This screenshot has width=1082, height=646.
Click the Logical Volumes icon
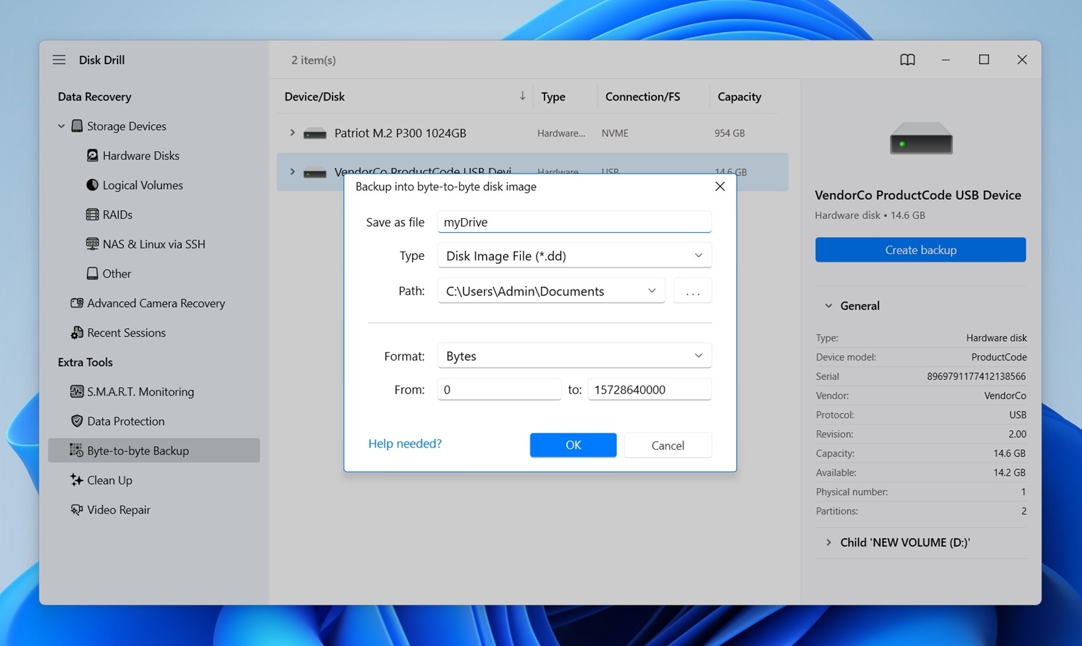pos(93,185)
